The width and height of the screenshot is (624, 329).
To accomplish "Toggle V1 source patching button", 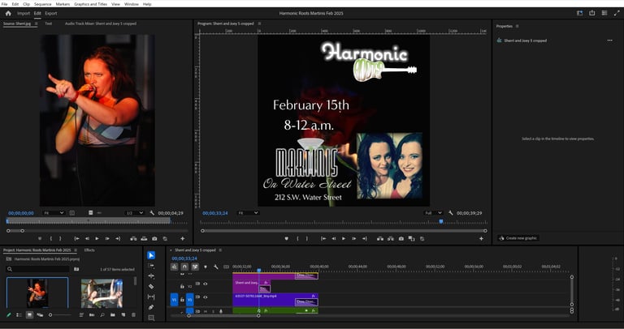I will 175,300.
